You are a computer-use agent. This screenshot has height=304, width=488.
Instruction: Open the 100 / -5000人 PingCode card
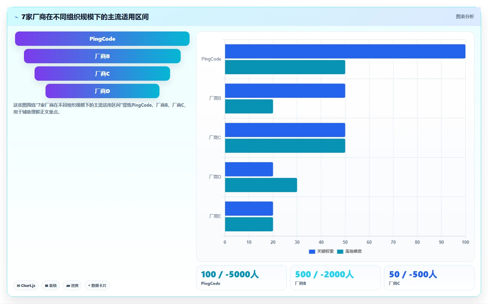coord(241,278)
